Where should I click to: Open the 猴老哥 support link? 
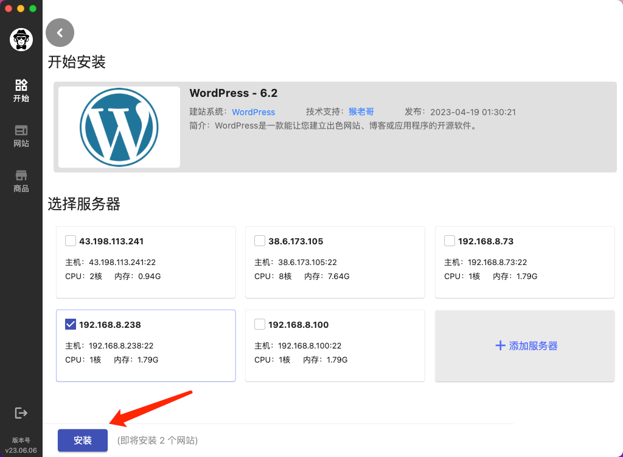coord(361,112)
